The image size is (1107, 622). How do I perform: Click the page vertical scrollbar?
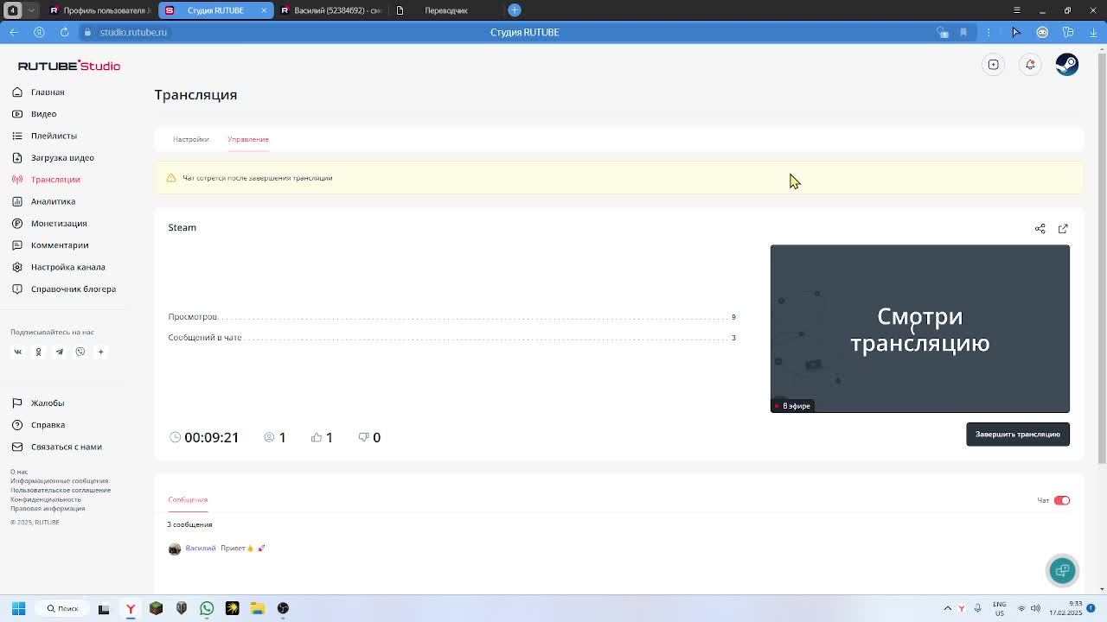point(1101,259)
